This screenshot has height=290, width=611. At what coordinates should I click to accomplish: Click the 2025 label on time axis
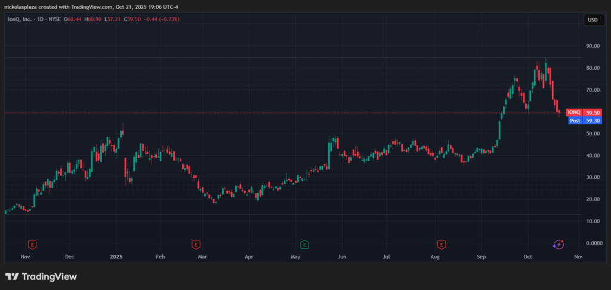116,257
